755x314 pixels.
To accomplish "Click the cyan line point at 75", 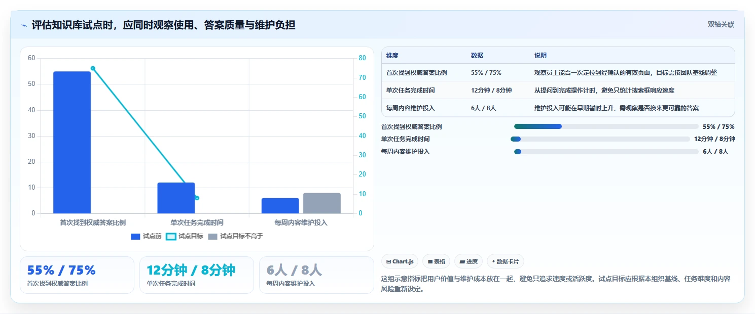I will click(x=93, y=68).
